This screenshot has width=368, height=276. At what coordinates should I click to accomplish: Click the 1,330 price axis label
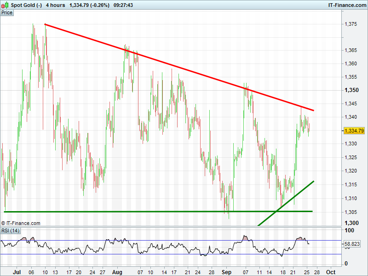coord(351,144)
